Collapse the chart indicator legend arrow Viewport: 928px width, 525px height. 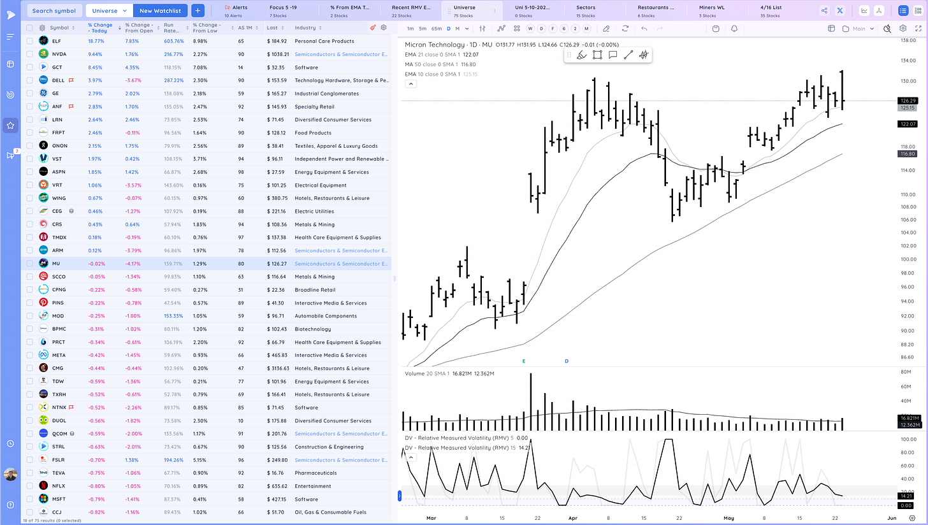[410, 83]
